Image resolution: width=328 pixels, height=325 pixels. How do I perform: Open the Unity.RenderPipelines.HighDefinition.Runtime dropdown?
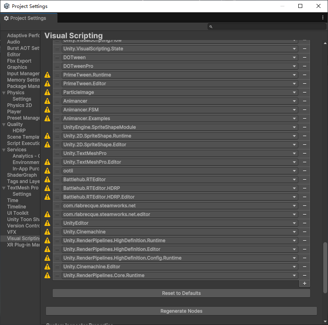click(180, 241)
